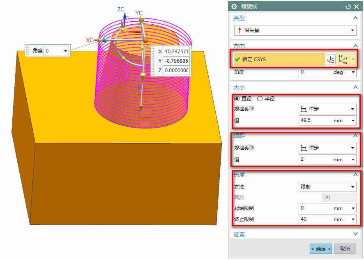Open the 规律类型 dropdown under 螺距
The width and height of the screenshot is (364, 260).
[x=327, y=148]
